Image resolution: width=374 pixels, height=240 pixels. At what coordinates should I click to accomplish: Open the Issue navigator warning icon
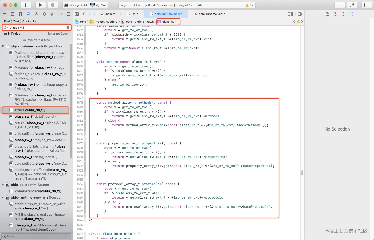click(x=36, y=14)
